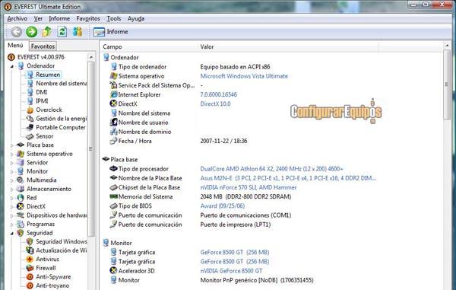
Task: Click the Seguridad Windows shield icon
Action: 30,242
